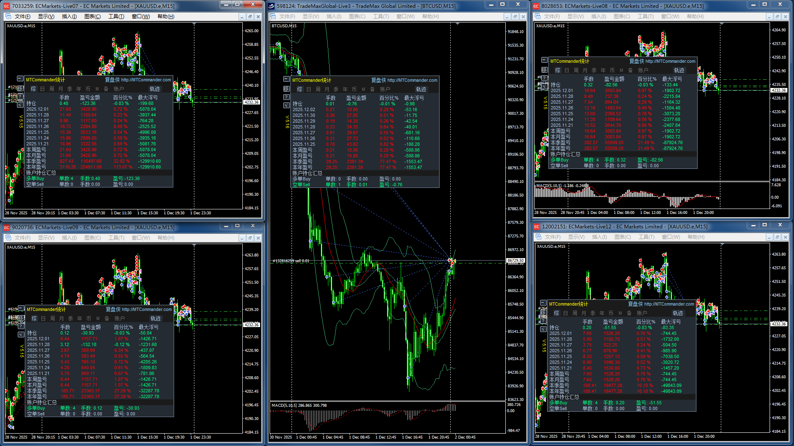Click the restore inner chart icon in the 9020736 menu bar
The image size is (794, 446).
click(250, 238)
